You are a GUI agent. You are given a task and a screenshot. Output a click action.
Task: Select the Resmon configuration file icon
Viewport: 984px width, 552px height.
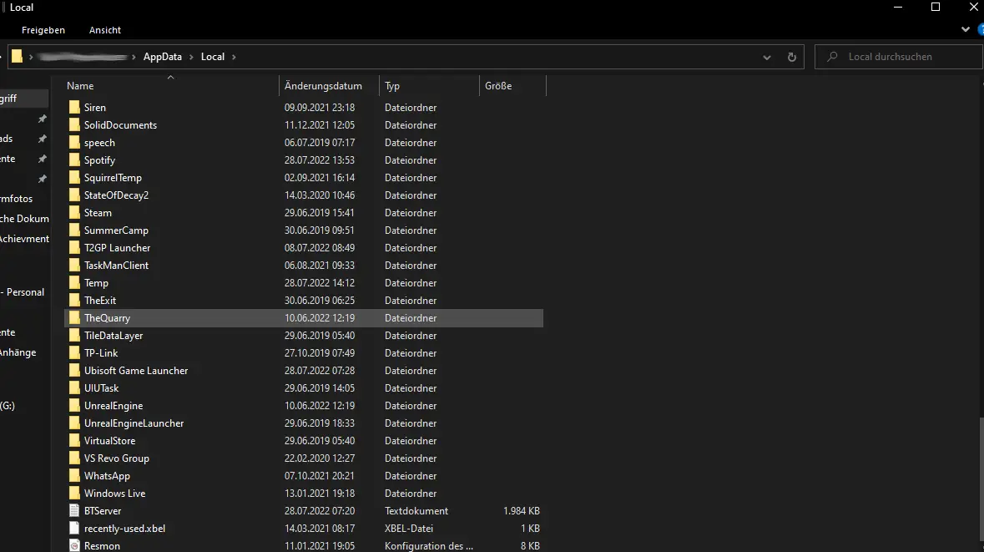(74, 545)
